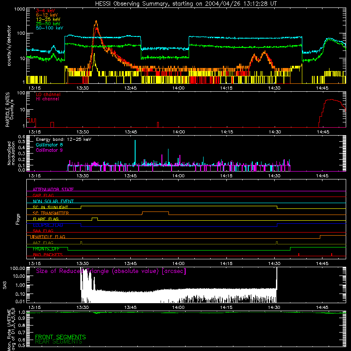The height and width of the screenshot is (351, 351).
Task: Click the ECLIPSE_FLAG label
Action: 48,225
